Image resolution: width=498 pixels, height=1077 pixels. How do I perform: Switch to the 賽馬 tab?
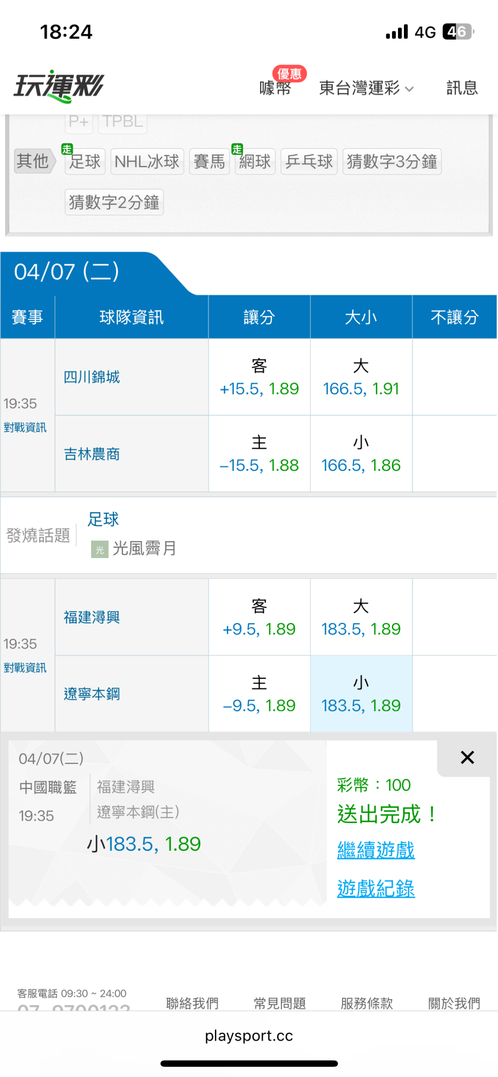pos(209,161)
